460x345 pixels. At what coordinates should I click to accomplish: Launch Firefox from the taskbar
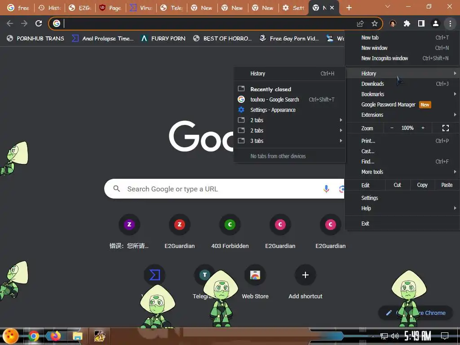(55, 336)
